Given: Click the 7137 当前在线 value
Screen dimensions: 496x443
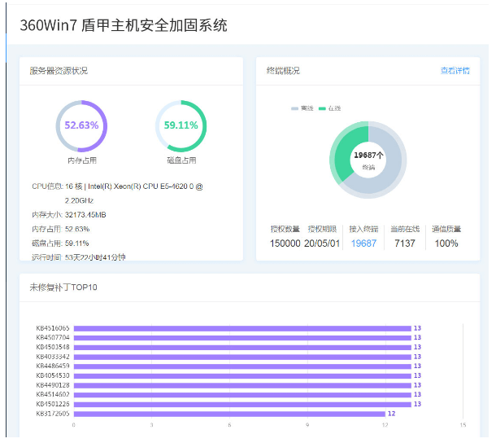Looking at the screenshot, I should click(405, 243).
